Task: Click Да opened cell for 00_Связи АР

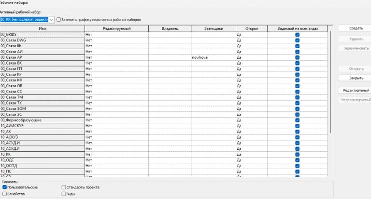Action: (252, 57)
